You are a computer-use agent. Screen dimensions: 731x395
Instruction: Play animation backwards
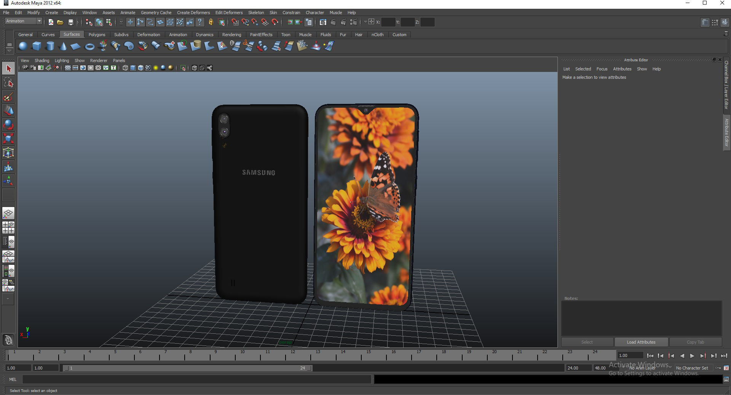click(682, 356)
